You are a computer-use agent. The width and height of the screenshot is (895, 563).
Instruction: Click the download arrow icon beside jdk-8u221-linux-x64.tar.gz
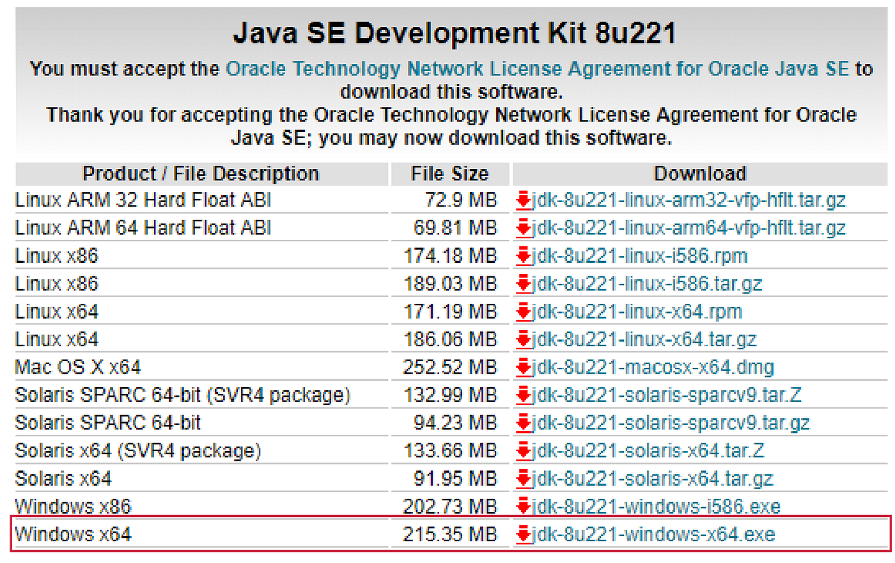[x=524, y=339]
